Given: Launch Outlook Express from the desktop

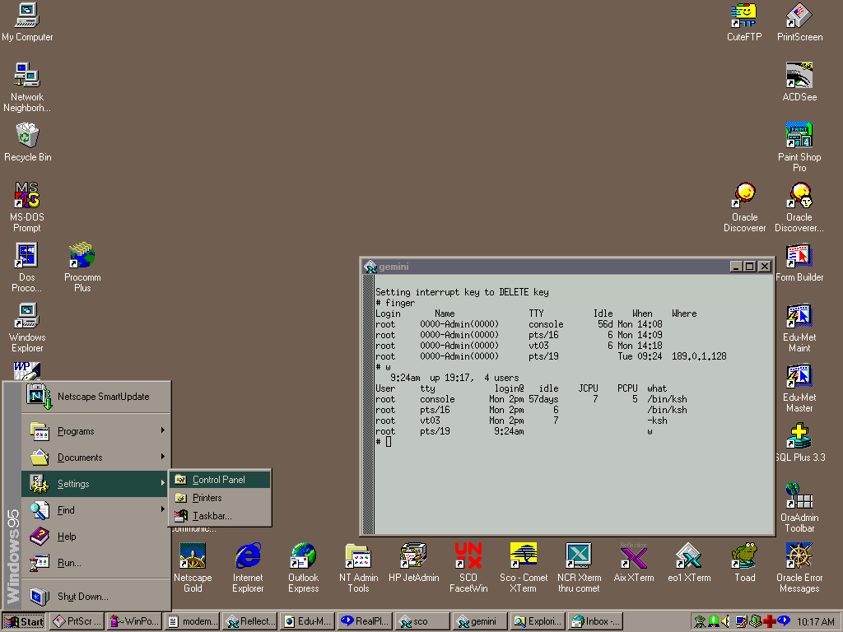Looking at the screenshot, I should tap(303, 568).
